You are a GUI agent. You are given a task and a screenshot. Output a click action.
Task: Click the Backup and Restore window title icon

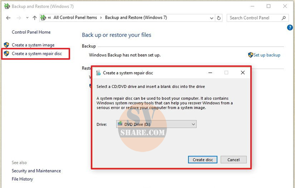click(x=7, y=6)
